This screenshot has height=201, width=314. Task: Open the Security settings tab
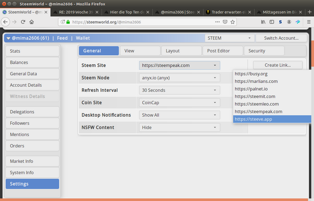[264, 51]
